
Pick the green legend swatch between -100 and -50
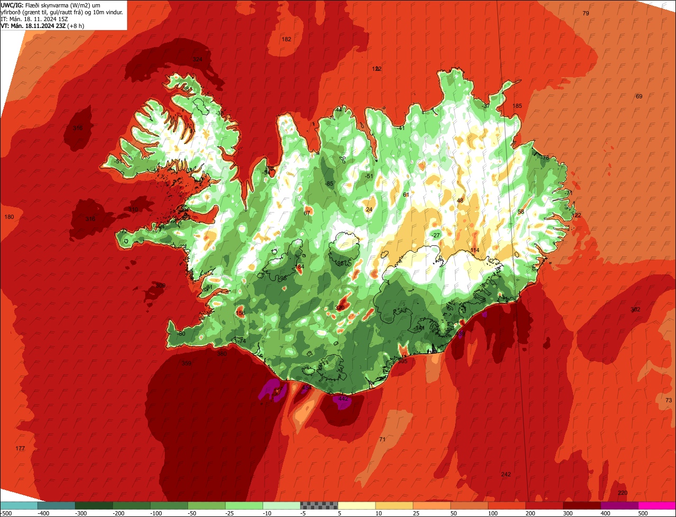point(168,505)
